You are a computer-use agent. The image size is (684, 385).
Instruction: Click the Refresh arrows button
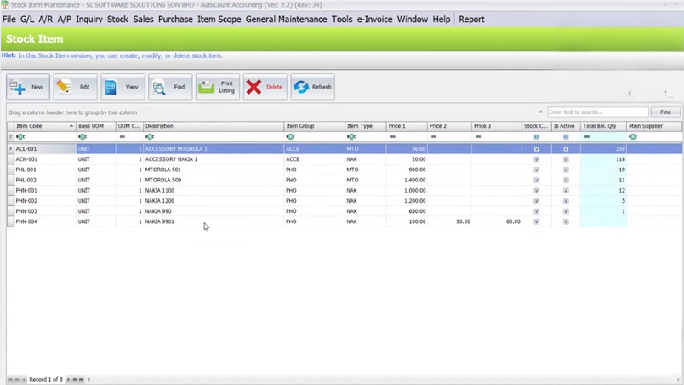pyautogui.click(x=313, y=87)
